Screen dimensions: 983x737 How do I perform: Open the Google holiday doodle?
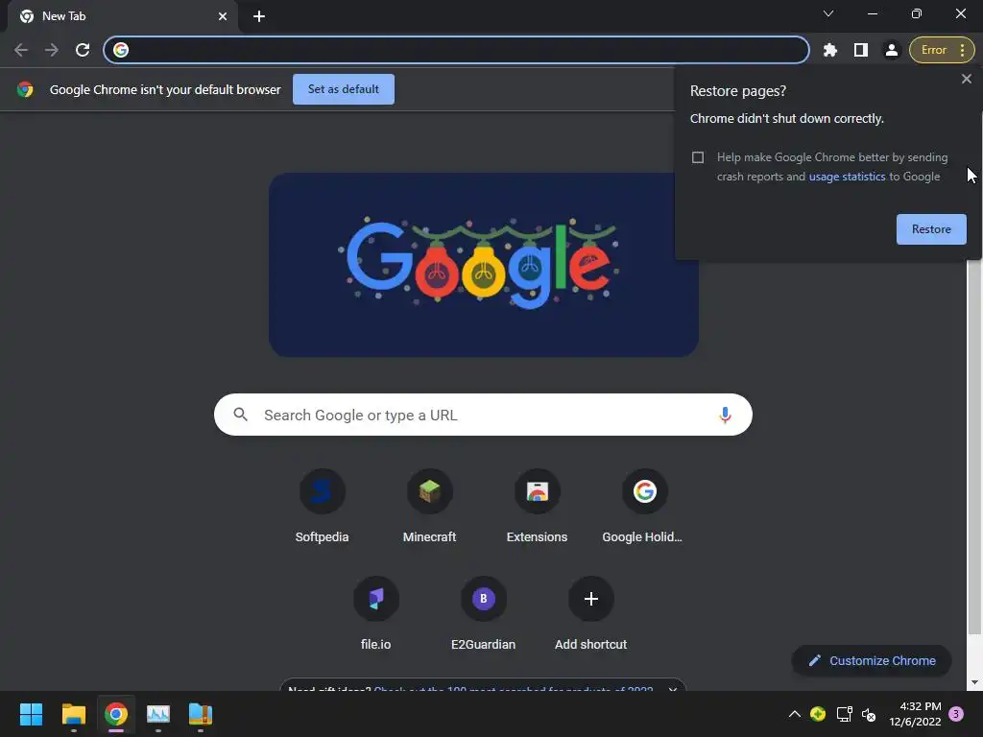pos(484,265)
